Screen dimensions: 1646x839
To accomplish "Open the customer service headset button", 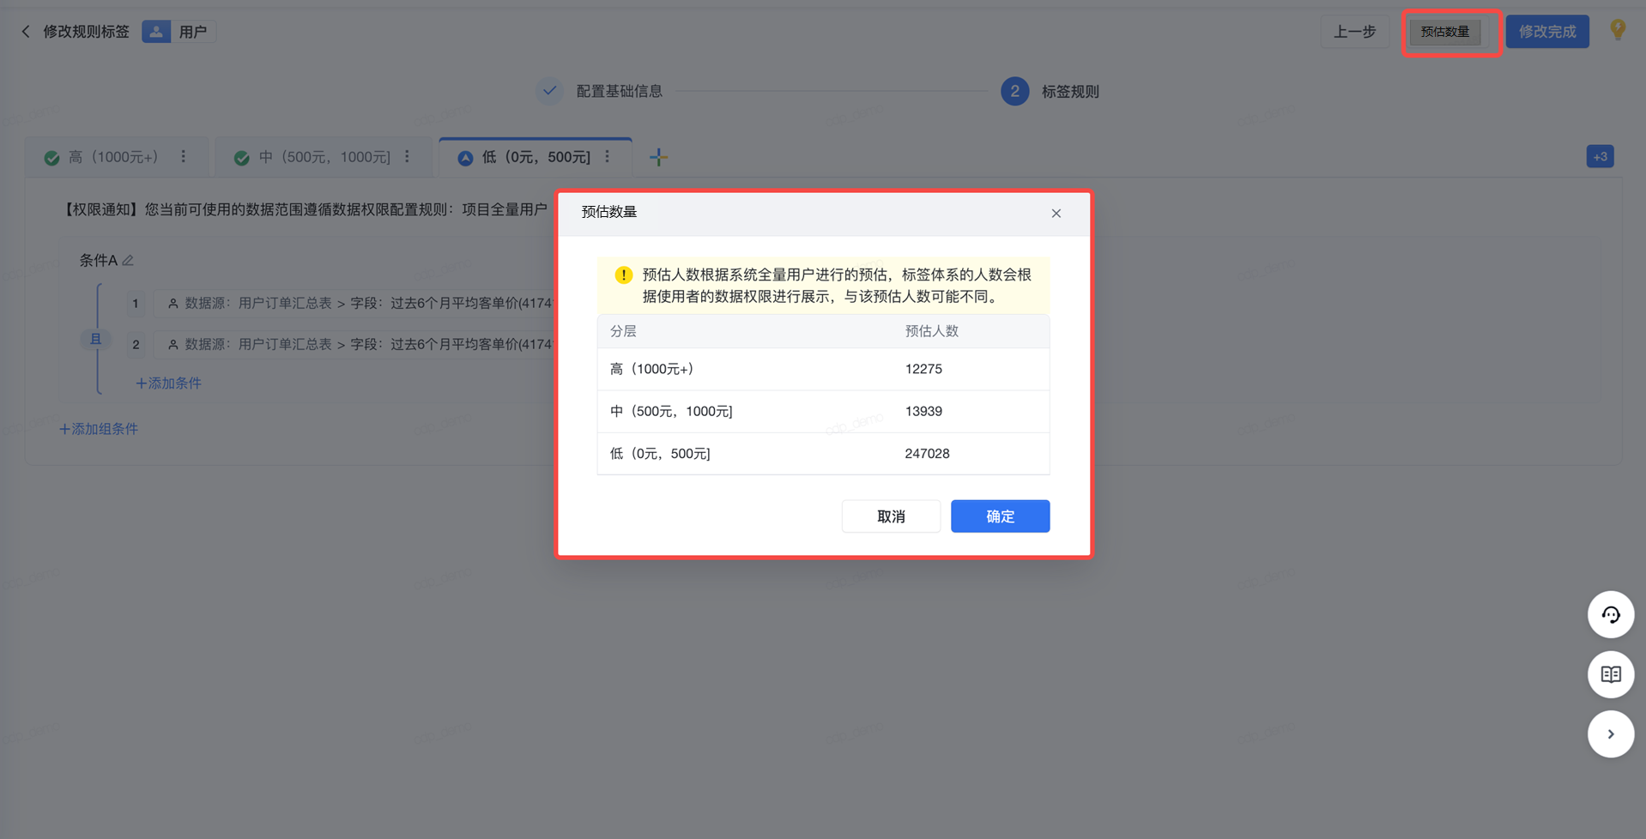I will click(x=1611, y=614).
